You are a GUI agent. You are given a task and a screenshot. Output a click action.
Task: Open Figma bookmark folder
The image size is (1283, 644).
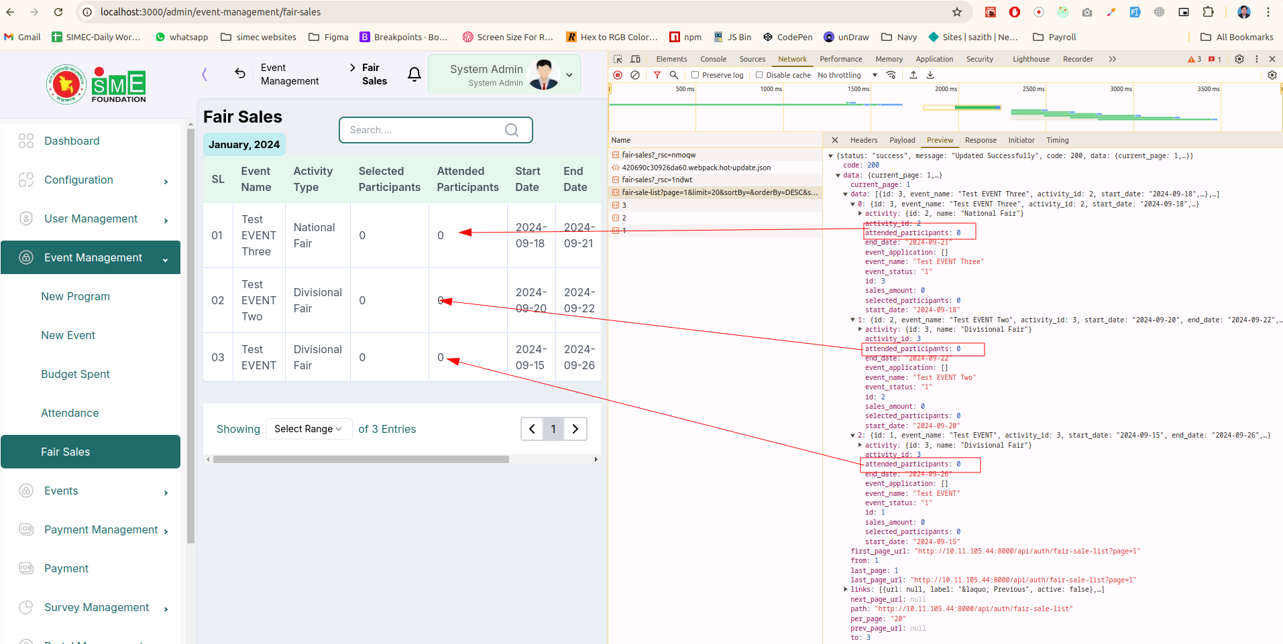tap(329, 37)
